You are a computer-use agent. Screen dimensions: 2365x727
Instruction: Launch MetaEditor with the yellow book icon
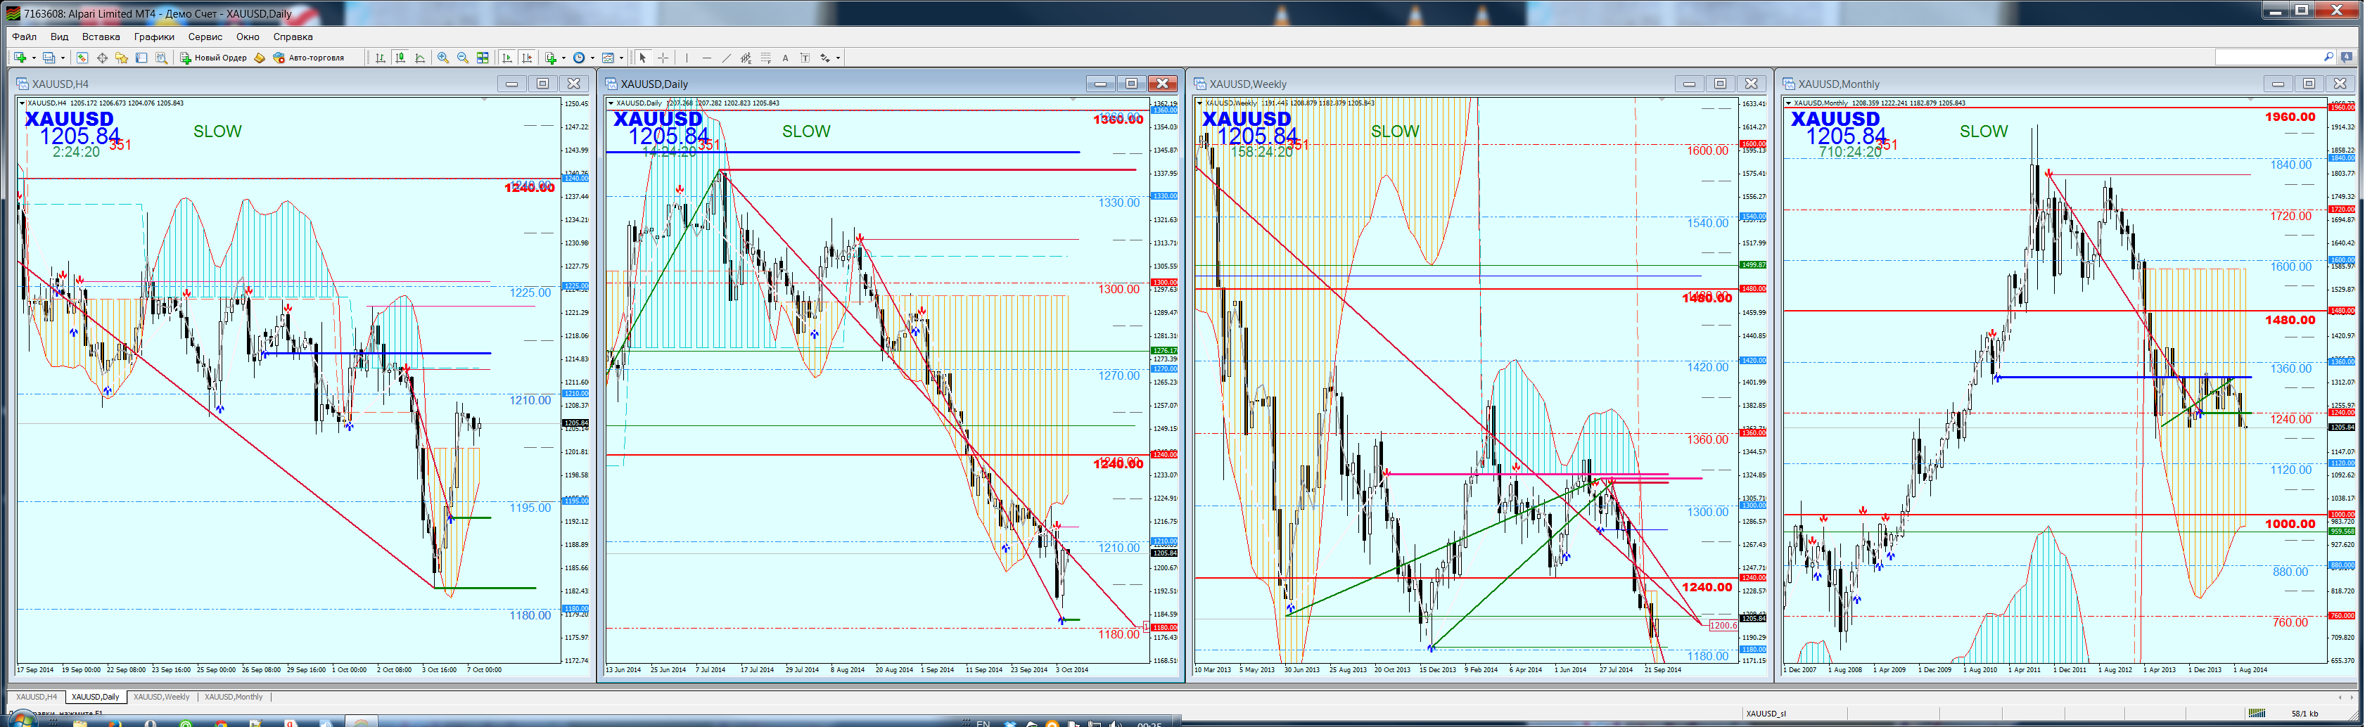(x=260, y=58)
